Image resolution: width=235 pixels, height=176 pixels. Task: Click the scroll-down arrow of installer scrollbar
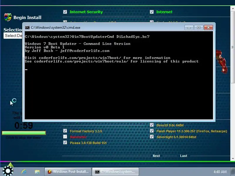pyautogui.click(x=233, y=158)
